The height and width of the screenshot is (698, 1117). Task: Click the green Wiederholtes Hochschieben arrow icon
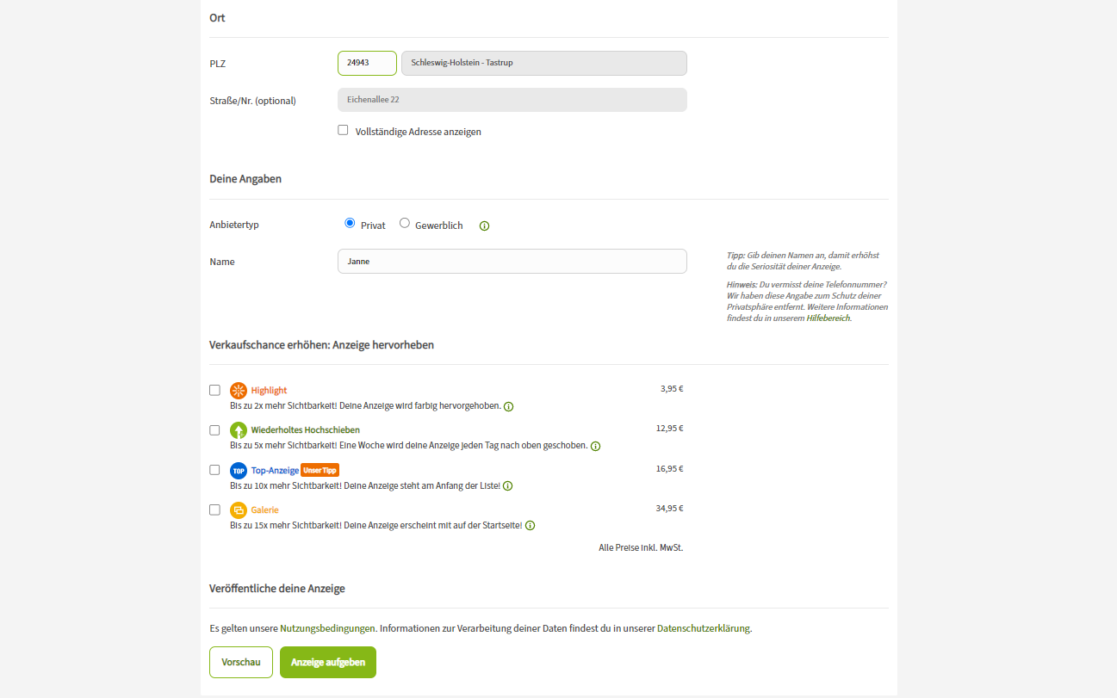(x=239, y=429)
